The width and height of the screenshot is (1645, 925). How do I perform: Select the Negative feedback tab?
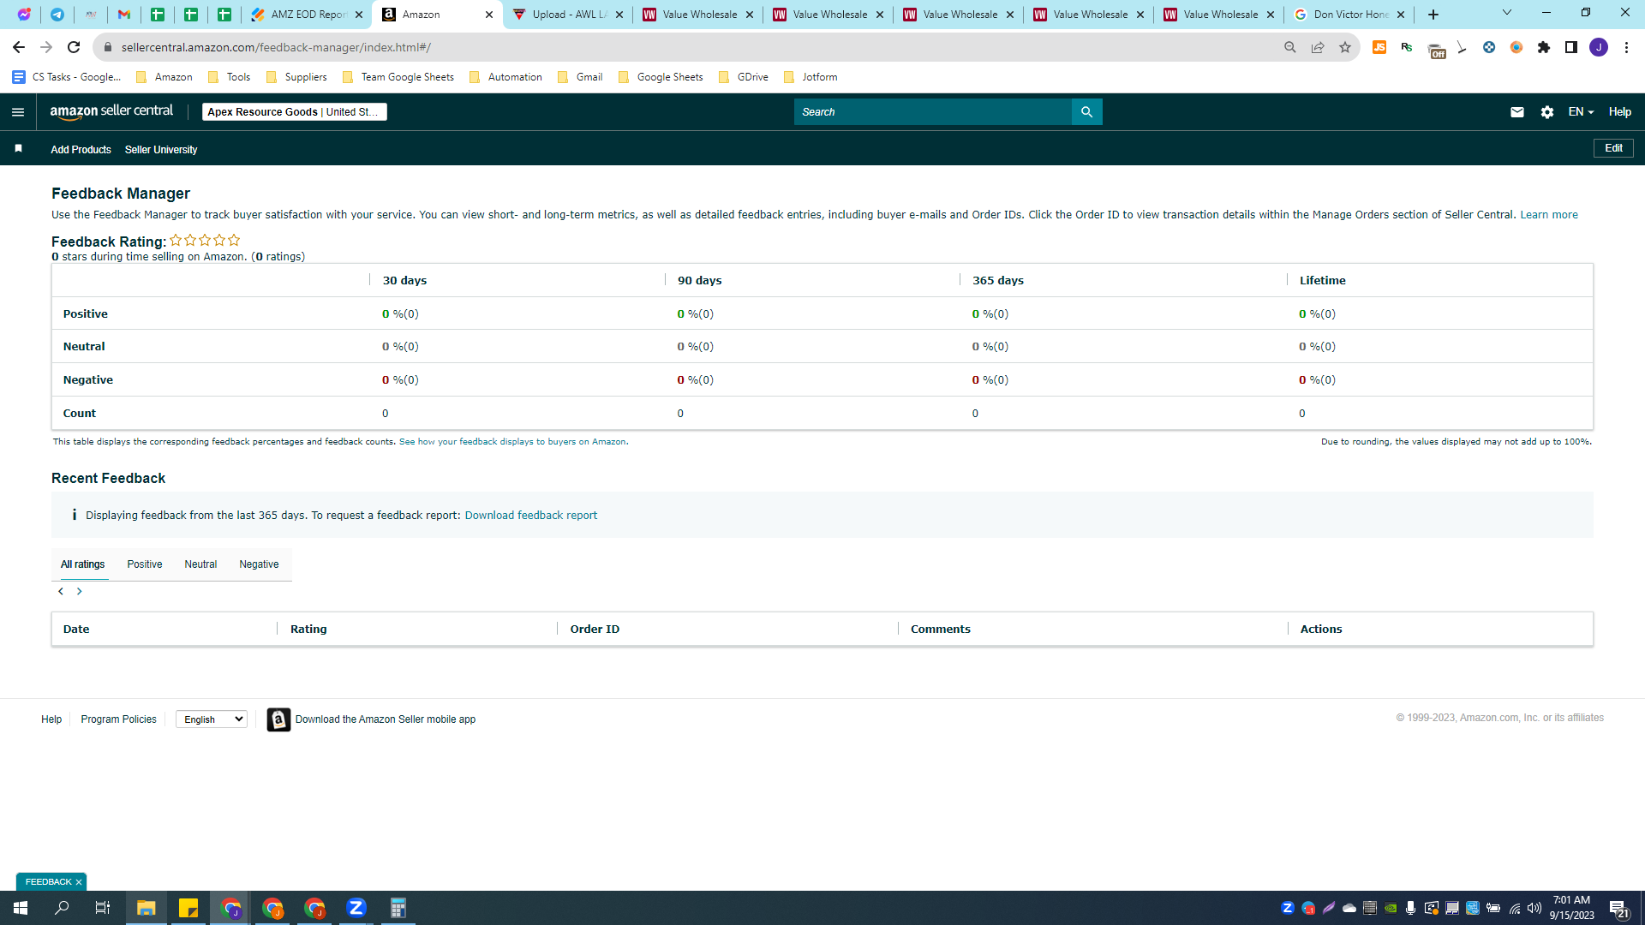coord(259,564)
